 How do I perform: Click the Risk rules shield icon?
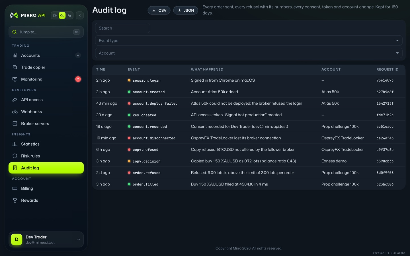coord(15,156)
